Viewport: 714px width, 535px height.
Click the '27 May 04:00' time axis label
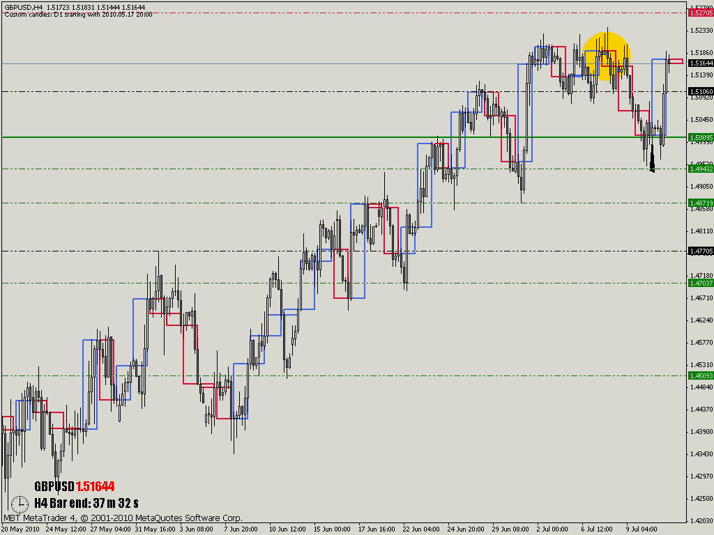[110, 529]
